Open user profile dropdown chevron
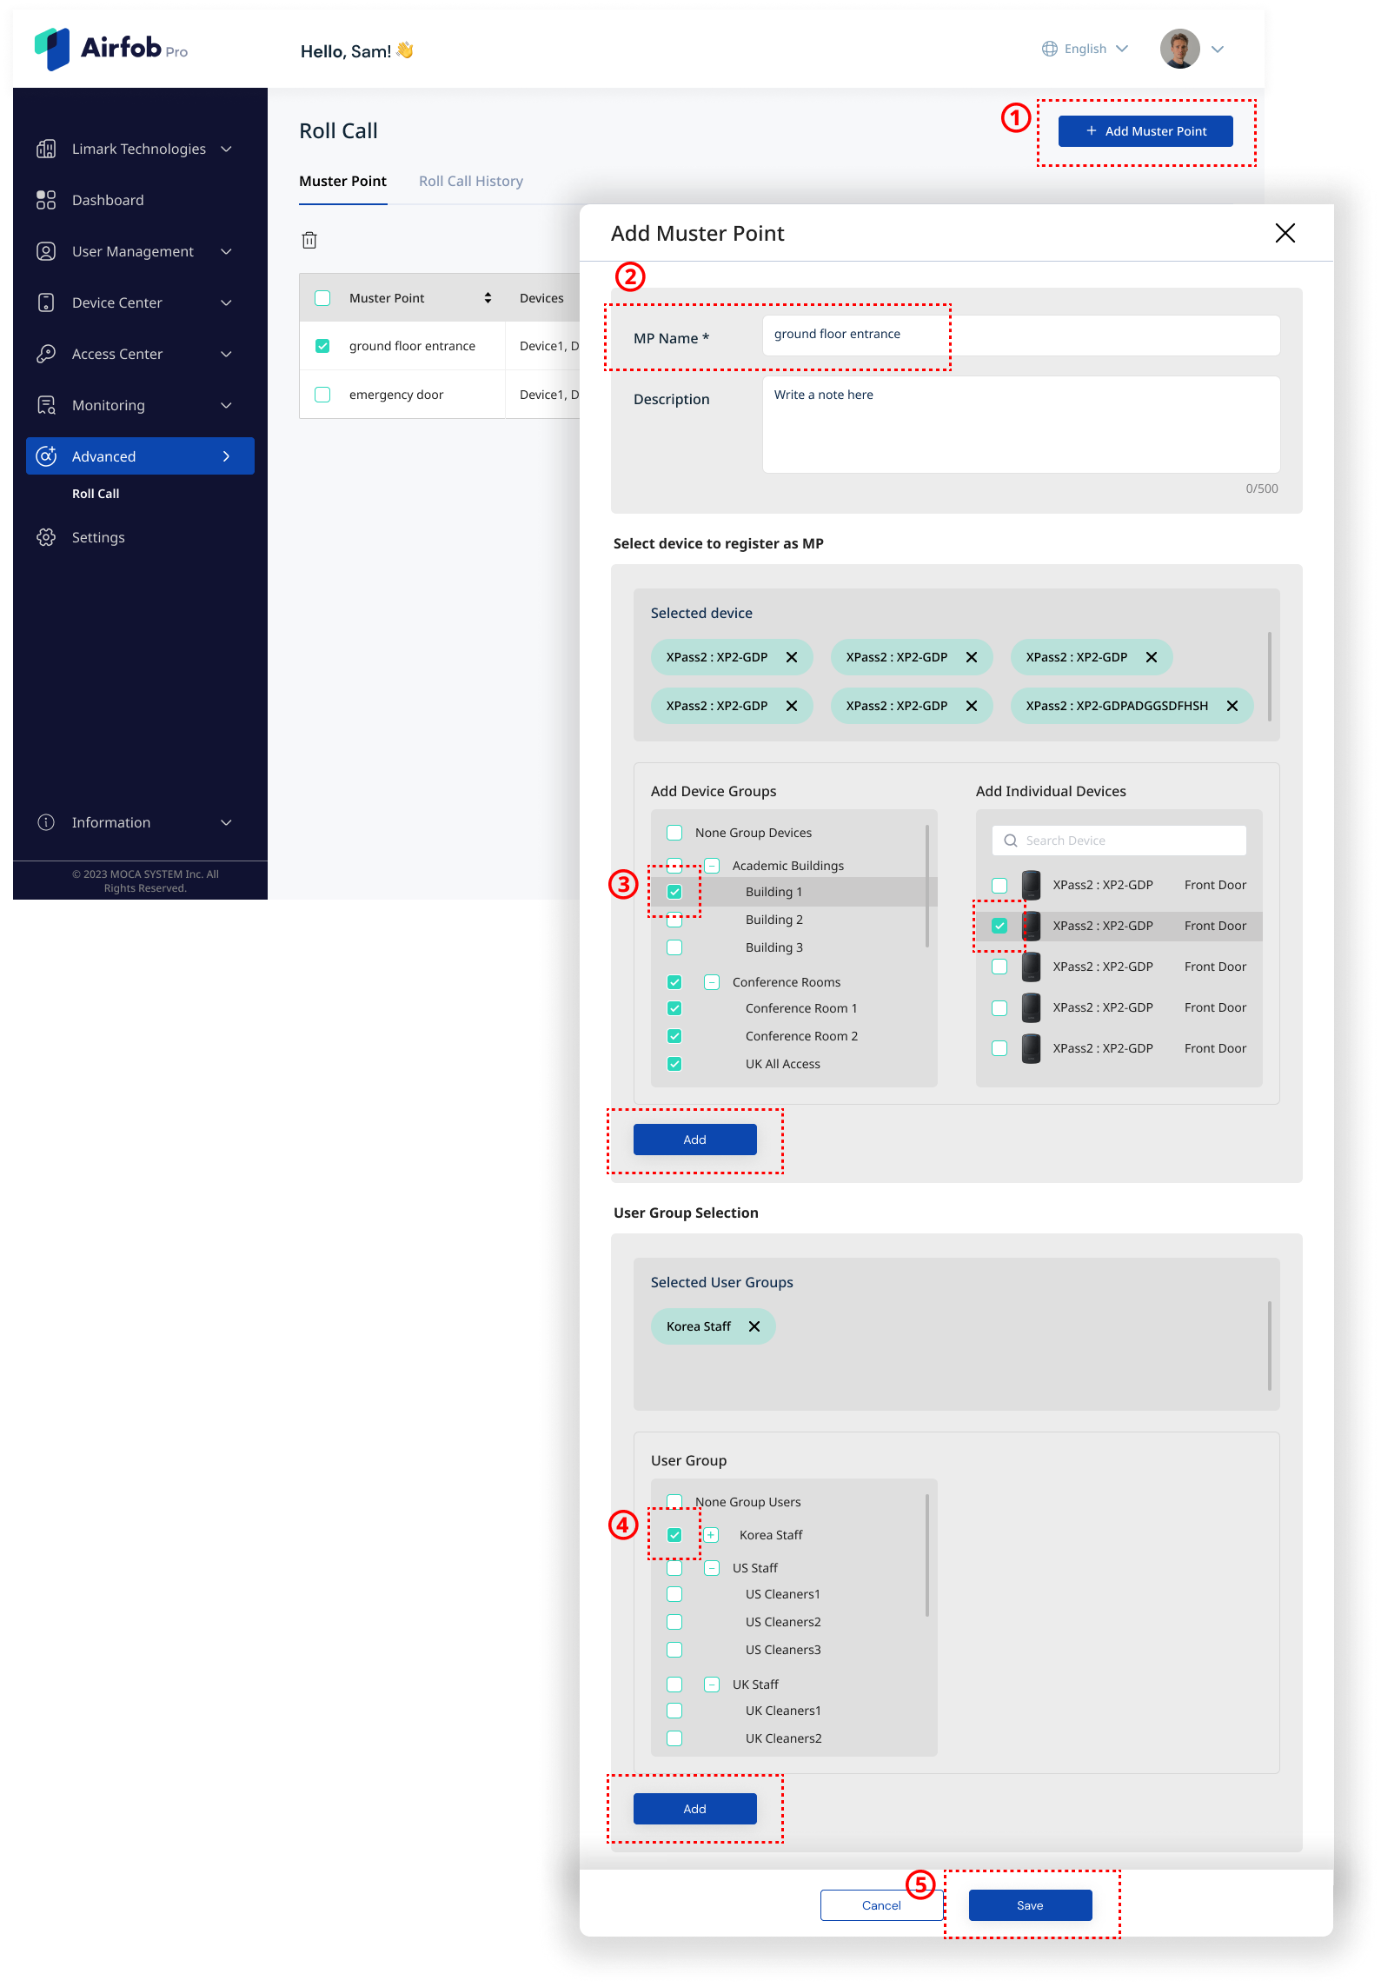The width and height of the screenshot is (1381, 1987). pyautogui.click(x=1218, y=50)
